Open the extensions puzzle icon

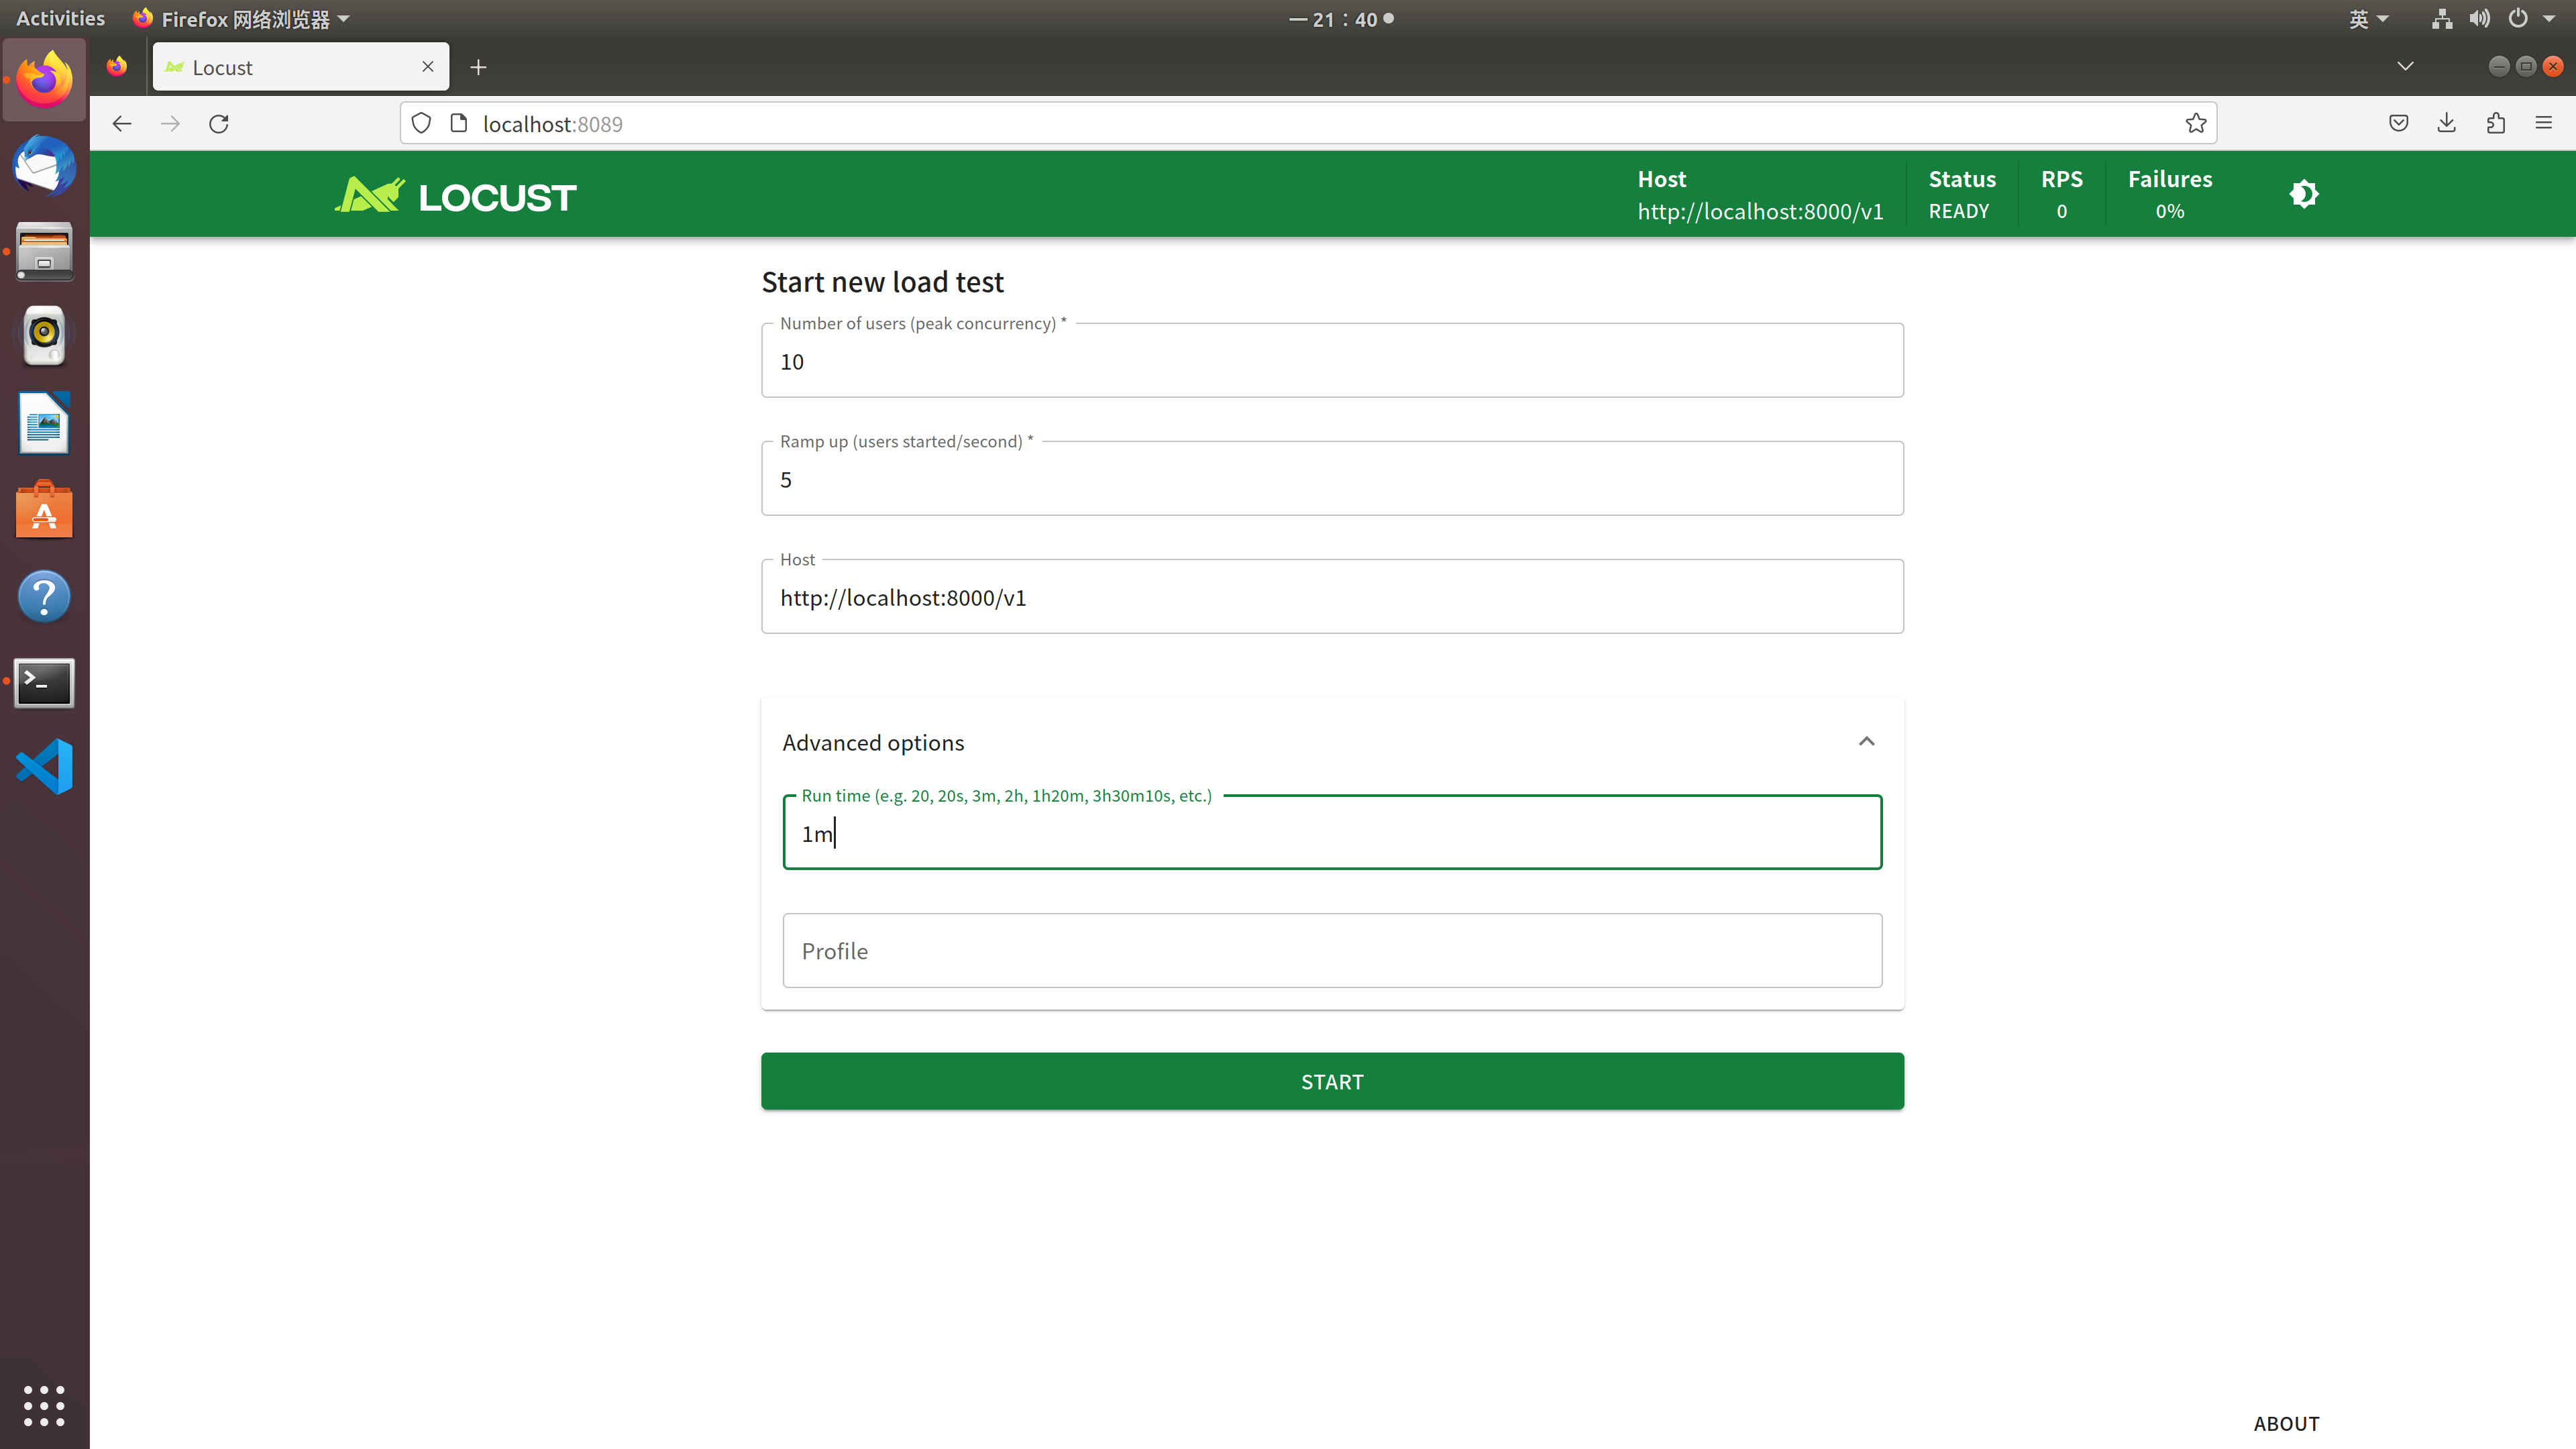[2495, 124]
